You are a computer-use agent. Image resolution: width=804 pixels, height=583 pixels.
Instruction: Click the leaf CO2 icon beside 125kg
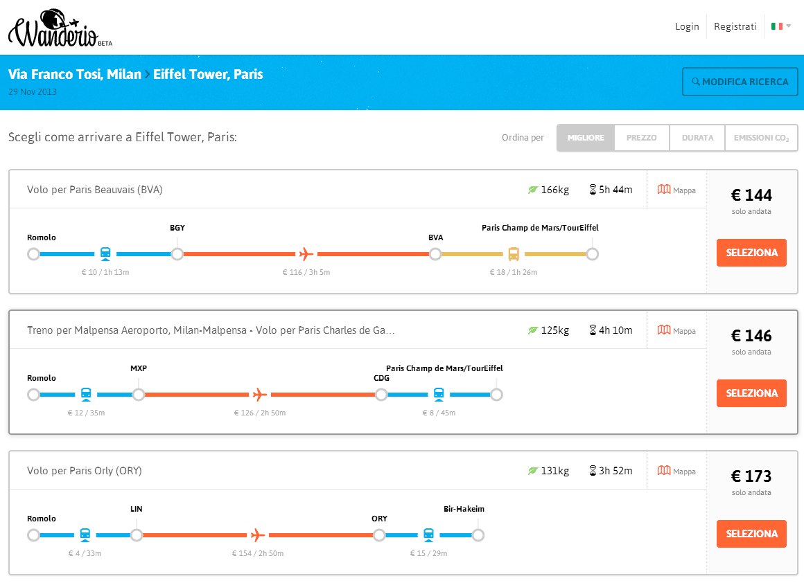click(533, 330)
